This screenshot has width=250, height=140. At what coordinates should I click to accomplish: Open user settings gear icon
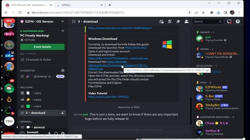tap(63, 133)
